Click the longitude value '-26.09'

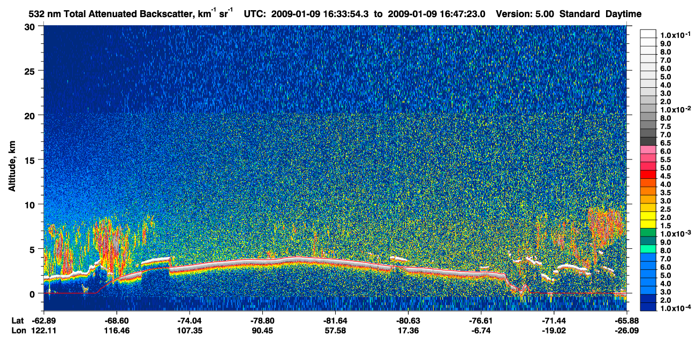626,330
